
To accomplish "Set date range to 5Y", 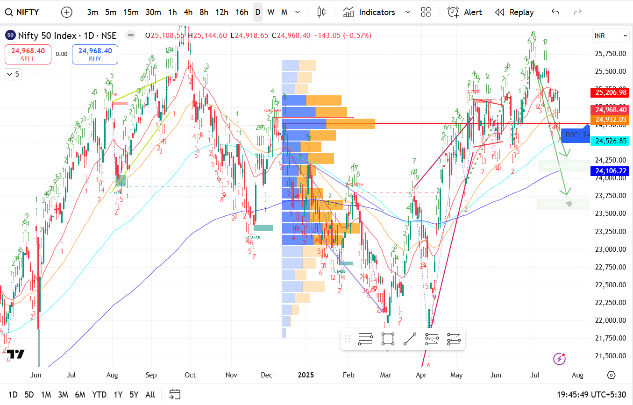I will point(134,395).
